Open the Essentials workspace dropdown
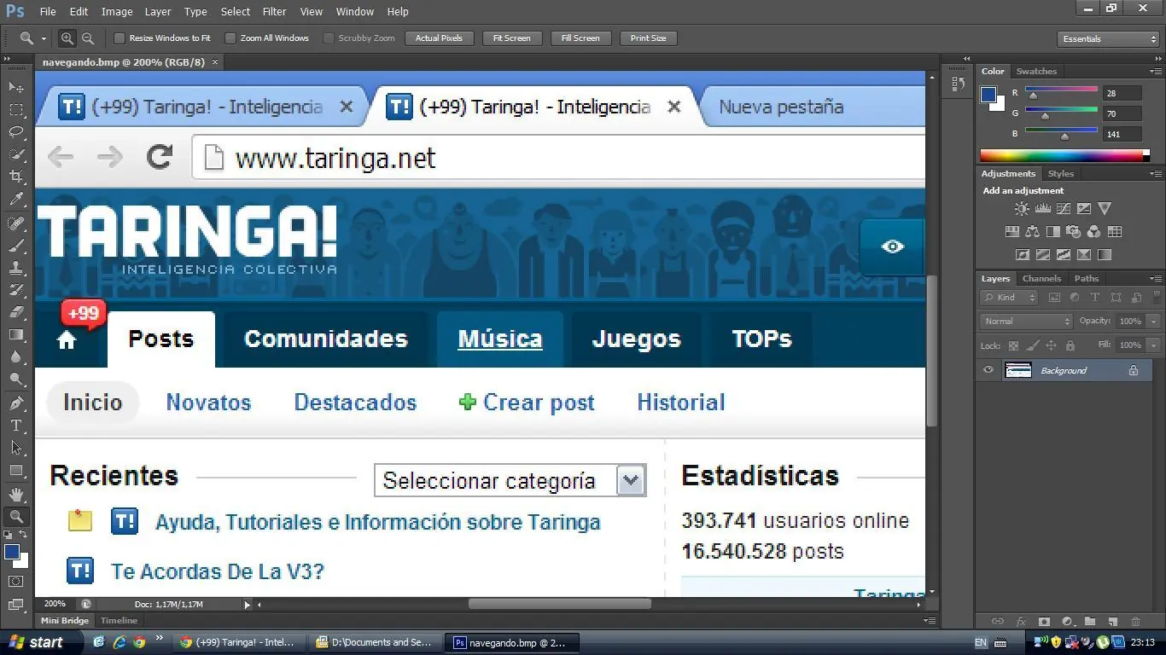 [x=1108, y=39]
